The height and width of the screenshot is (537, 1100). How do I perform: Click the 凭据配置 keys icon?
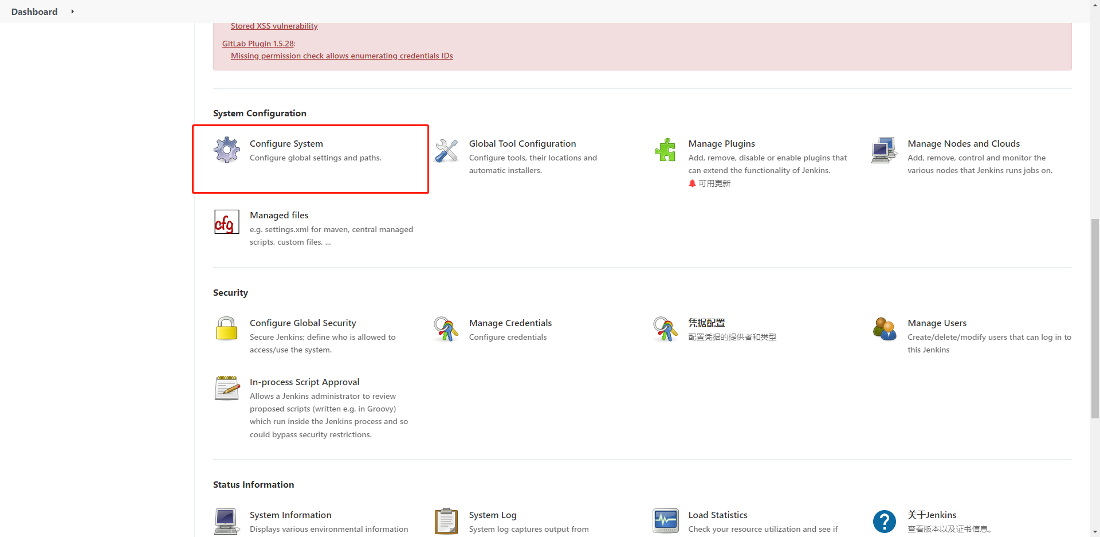tap(665, 330)
